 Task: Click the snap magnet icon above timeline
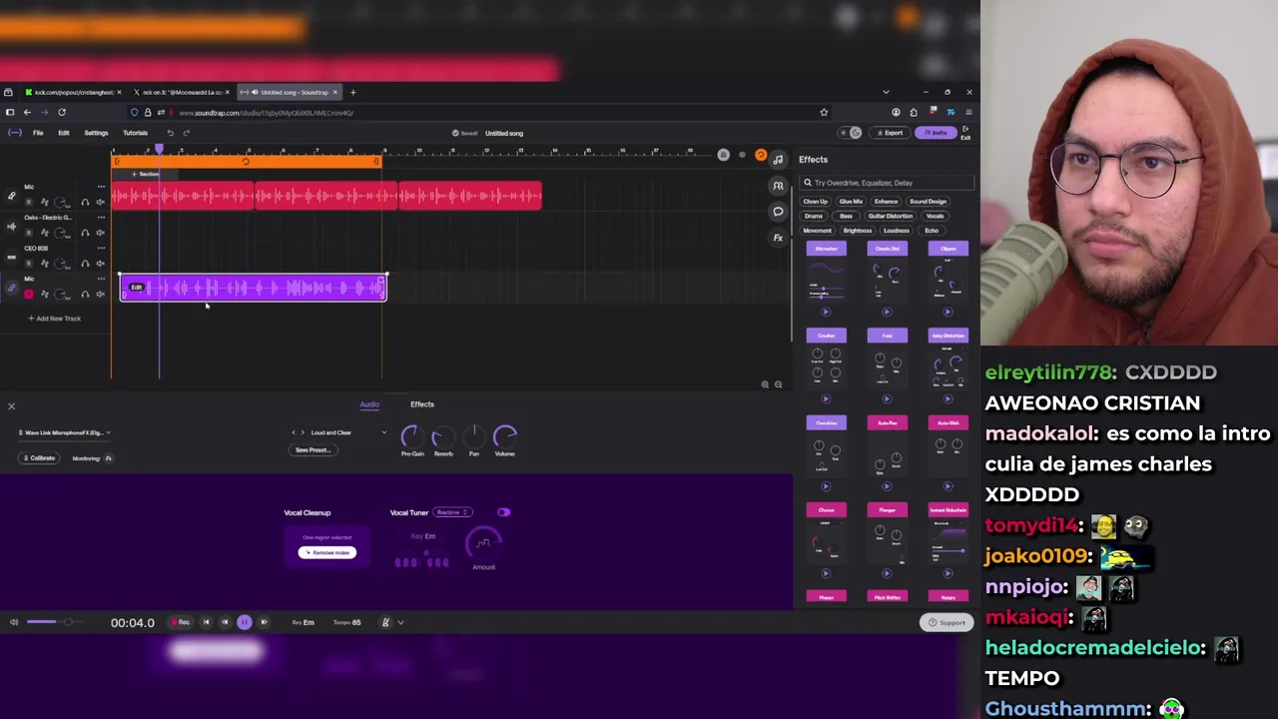pyautogui.click(x=723, y=155)
